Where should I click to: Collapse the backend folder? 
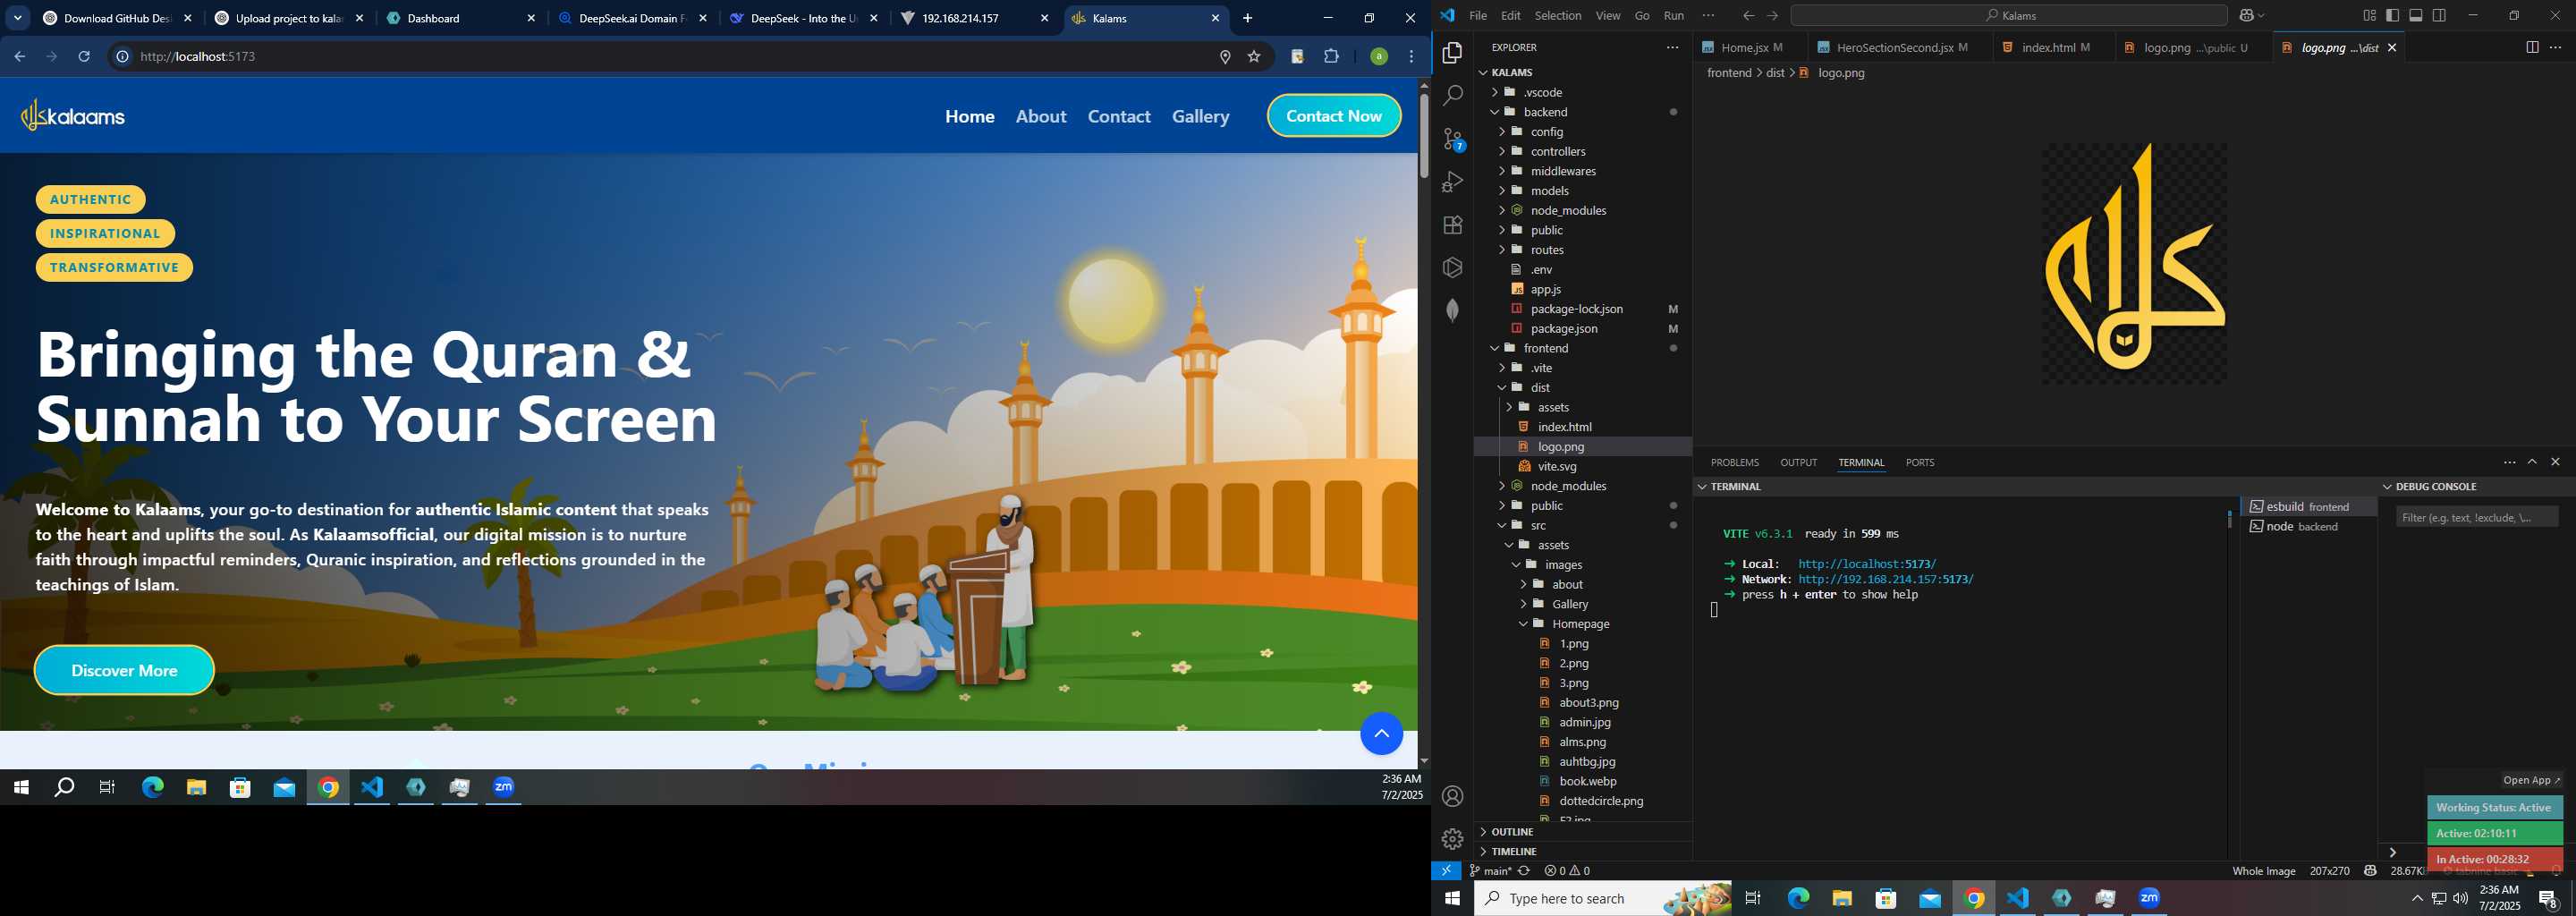coord(1495,112)
